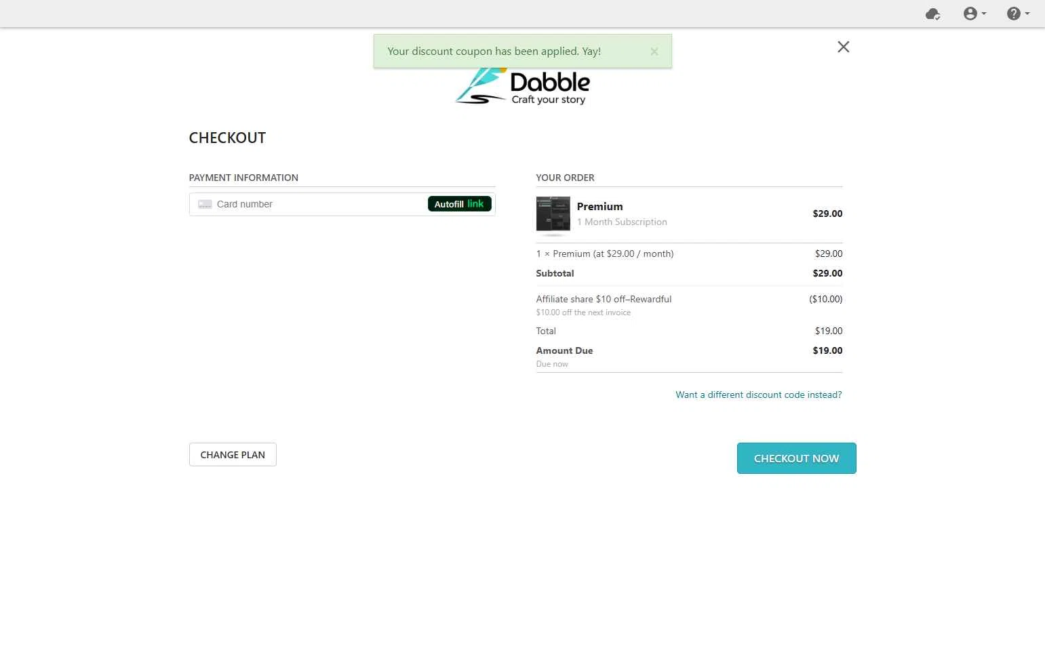Click '1 Month Subscription' text
This screenshot has width=1045, height=646.
click(622, 222)
